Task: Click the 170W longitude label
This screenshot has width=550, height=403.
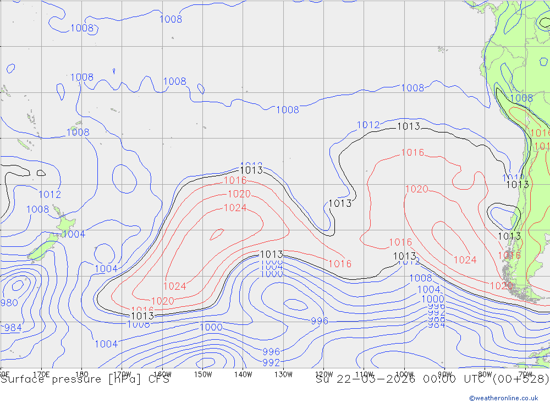Action: point(122,374)
